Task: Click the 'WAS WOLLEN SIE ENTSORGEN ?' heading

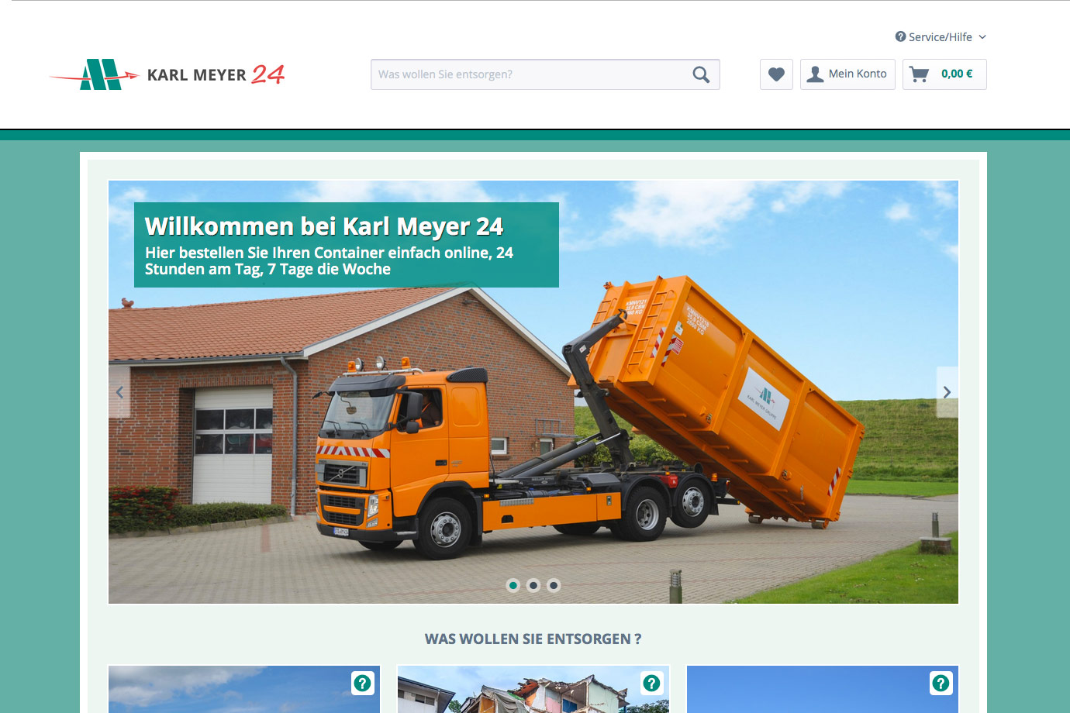Action: click(x=533, y=639)
